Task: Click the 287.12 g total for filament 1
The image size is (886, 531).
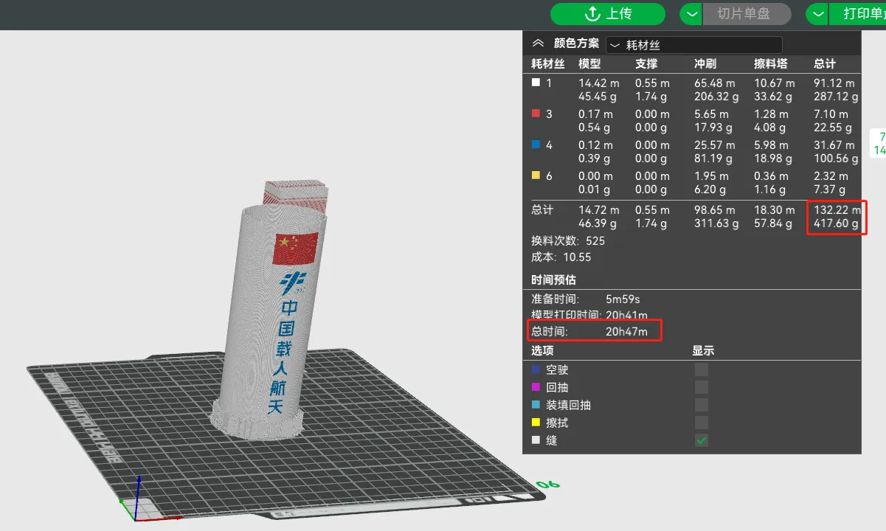Action: 836,97
